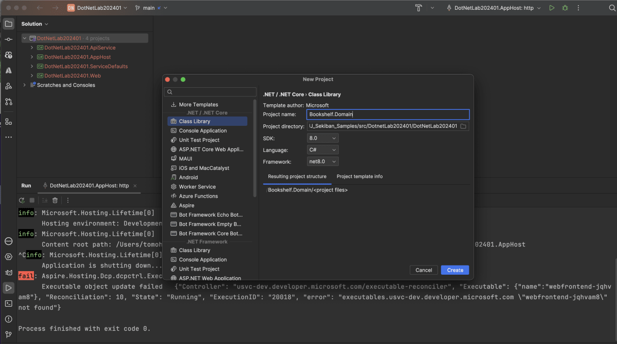Click the Cancel button
The image size is (617, 344).
pos(424,270)
